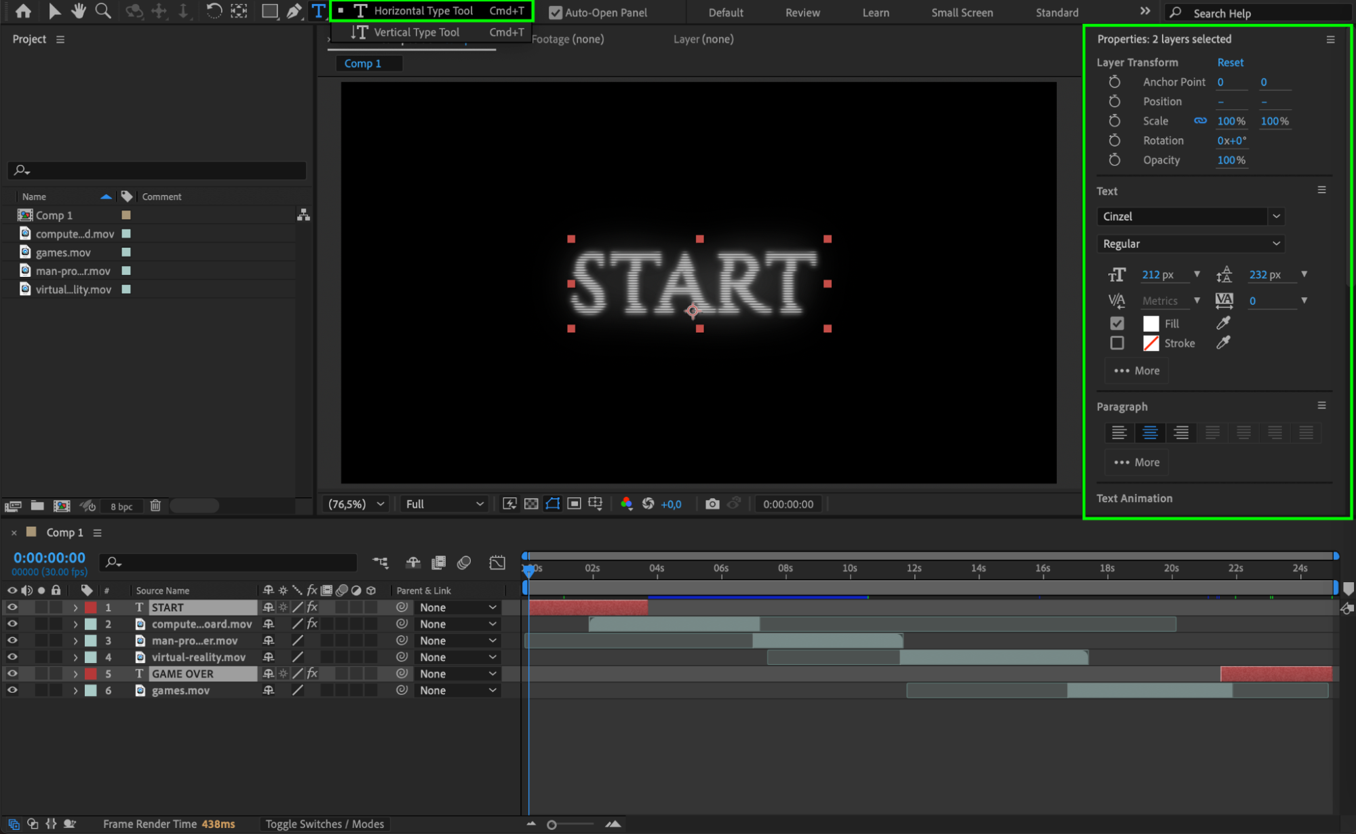This screenshot has height=834, width=1356.
Task: Select the Hand tool in toolbar
Action: pos(79,11)
